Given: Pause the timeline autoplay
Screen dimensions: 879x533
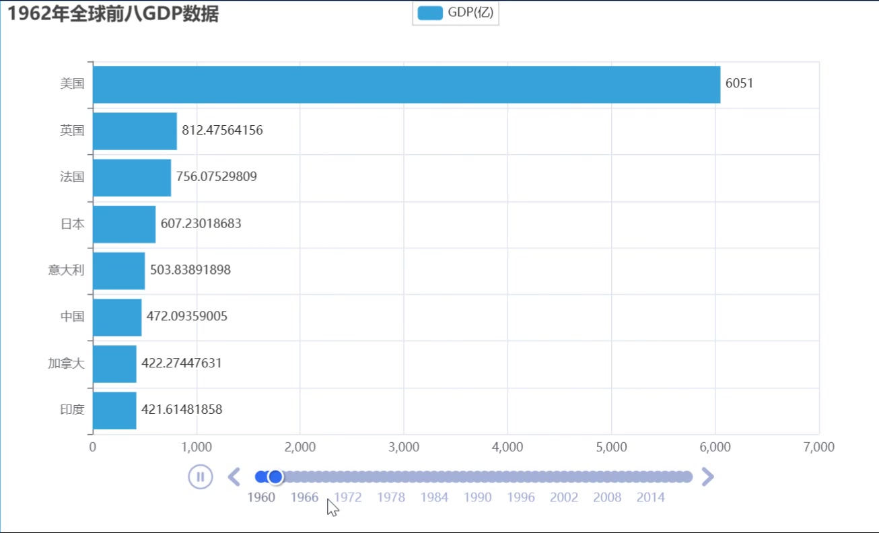Looking at the screenshot, I should click(200, 476).
